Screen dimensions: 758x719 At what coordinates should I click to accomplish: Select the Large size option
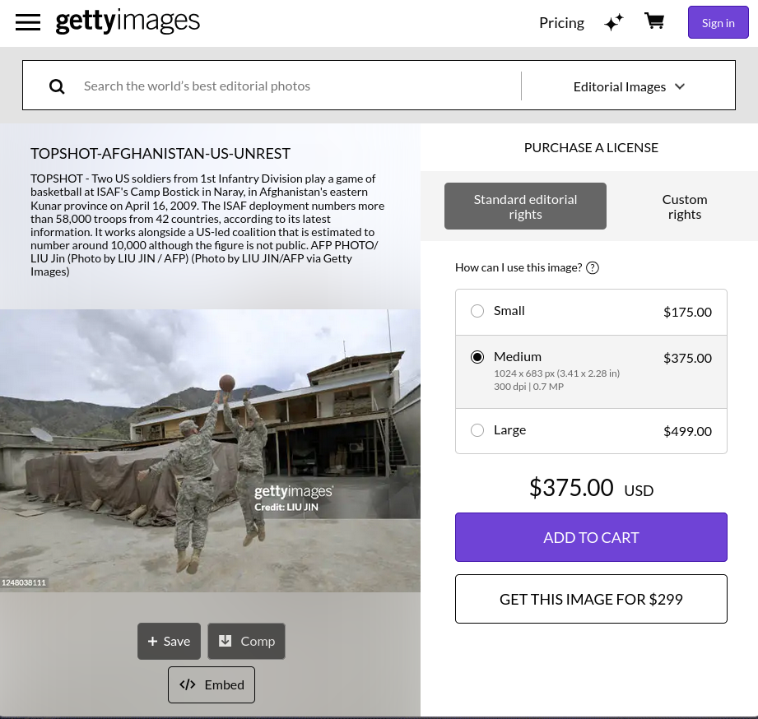[477, 430]
